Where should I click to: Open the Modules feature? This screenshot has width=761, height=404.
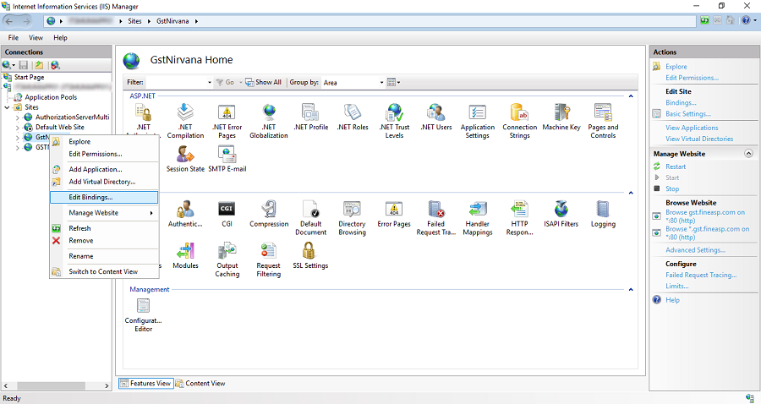pyautogui.click(x=185, y=256)
